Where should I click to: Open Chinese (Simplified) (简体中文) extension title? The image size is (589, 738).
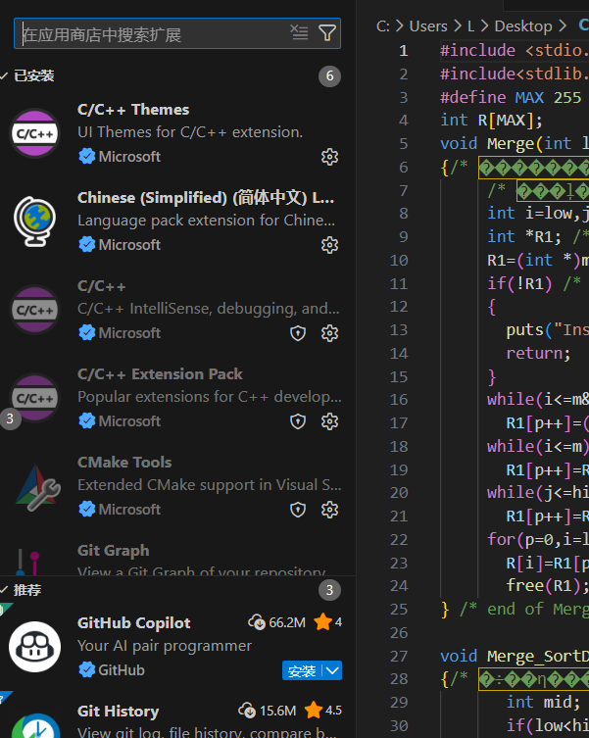coord(206,198)
